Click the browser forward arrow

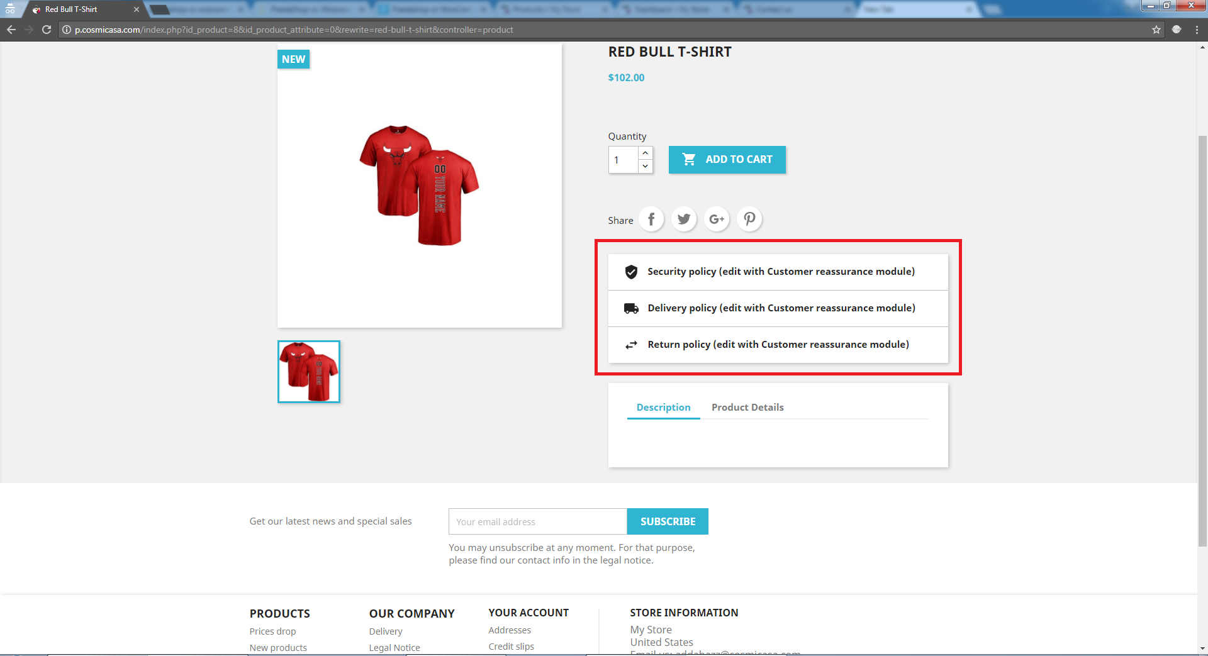point(29,30)
